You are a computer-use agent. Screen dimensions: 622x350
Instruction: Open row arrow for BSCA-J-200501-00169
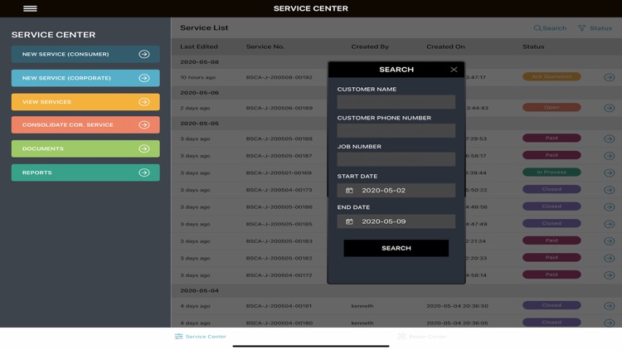pyautogui.click(x=610, y=173)
